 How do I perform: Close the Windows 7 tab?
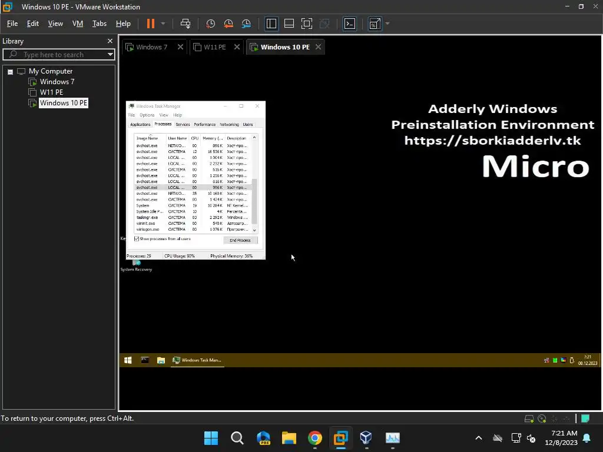point(180,47)
